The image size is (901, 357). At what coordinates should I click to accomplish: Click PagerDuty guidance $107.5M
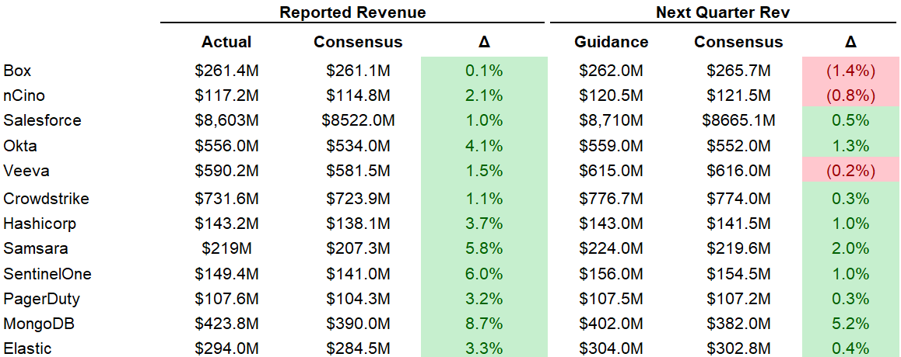click(611, 299)
